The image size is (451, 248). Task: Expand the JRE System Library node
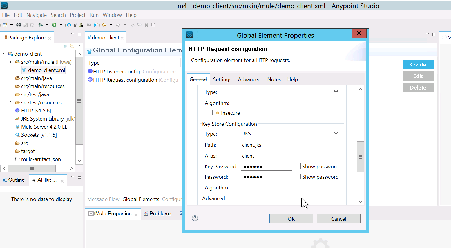[11, 119]
